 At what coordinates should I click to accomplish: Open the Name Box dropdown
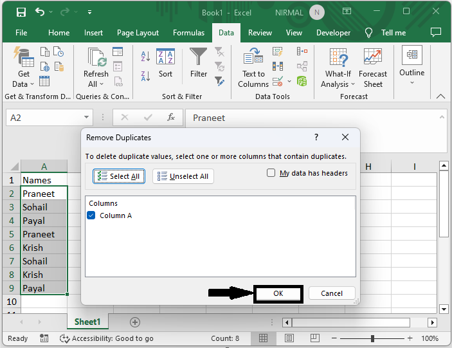coord(86,117)
